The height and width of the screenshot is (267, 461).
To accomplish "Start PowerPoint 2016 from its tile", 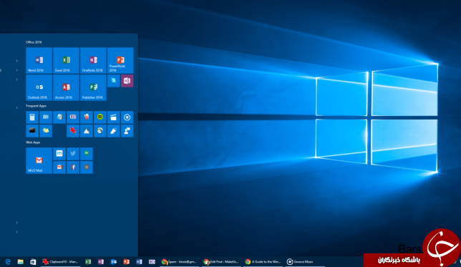I will click(x=120, y=60).
